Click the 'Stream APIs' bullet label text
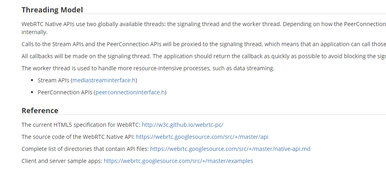The height and width of the screenshot is (179, 386). (x=53, y=80)
